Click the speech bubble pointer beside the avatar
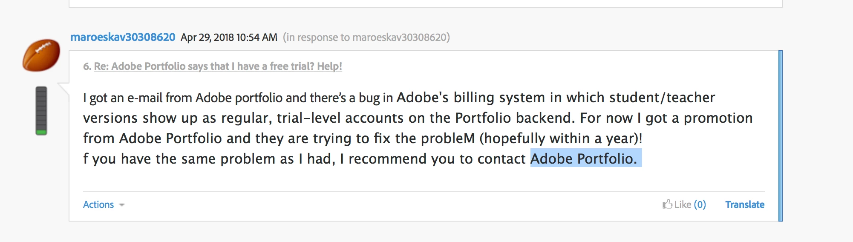This screenshot has width=853, height=242. [x=64, y=89]
